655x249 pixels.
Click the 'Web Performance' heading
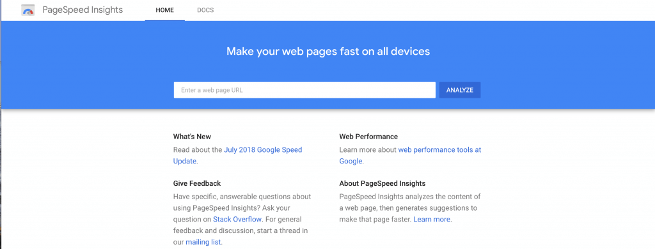[x=368, y=137]
